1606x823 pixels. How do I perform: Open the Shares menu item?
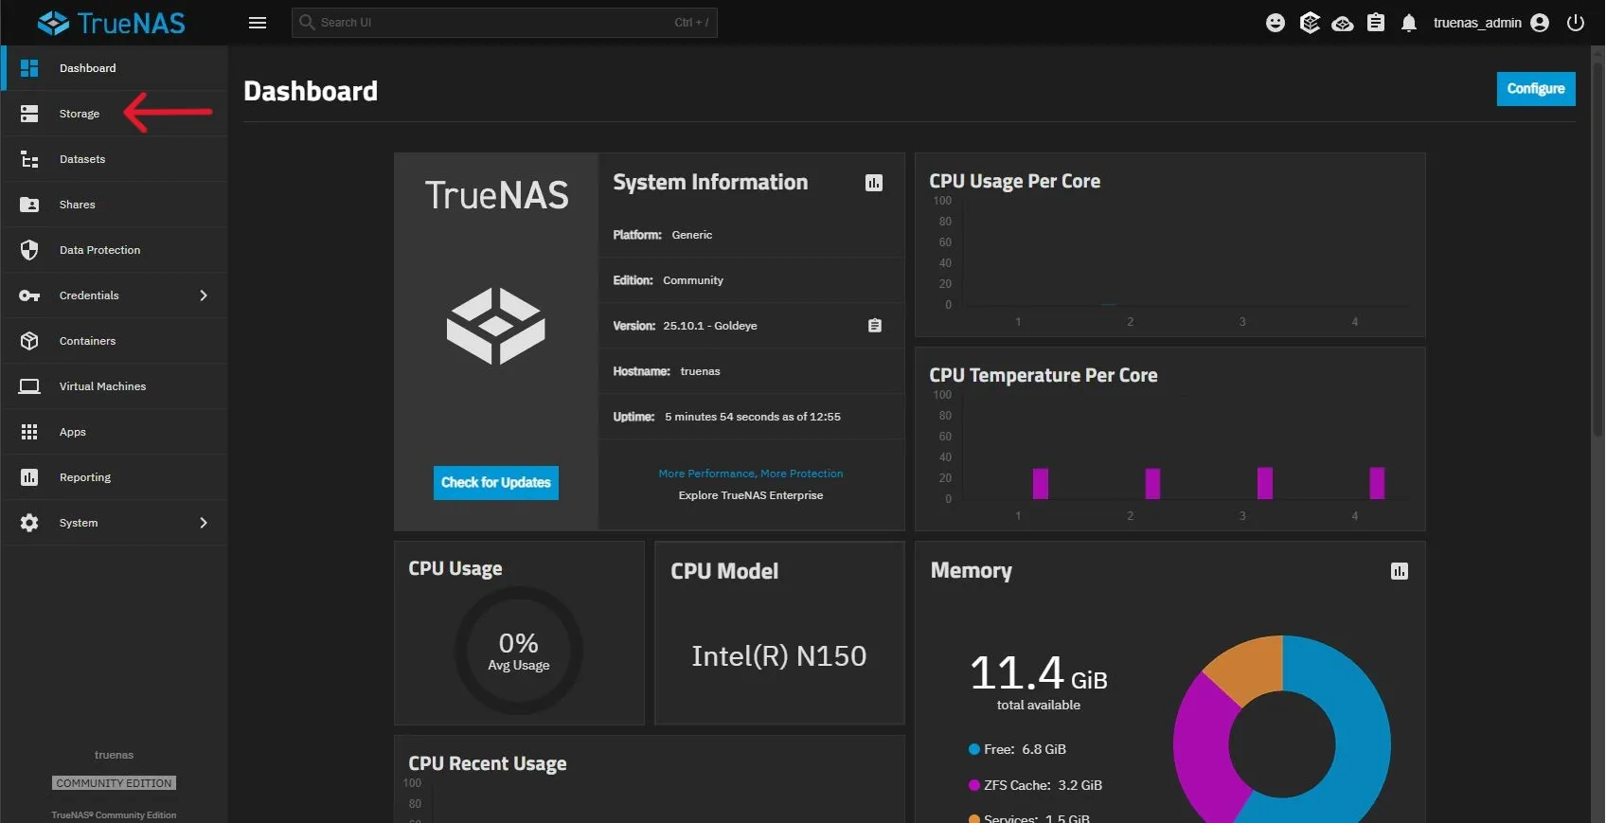(115, 205)
